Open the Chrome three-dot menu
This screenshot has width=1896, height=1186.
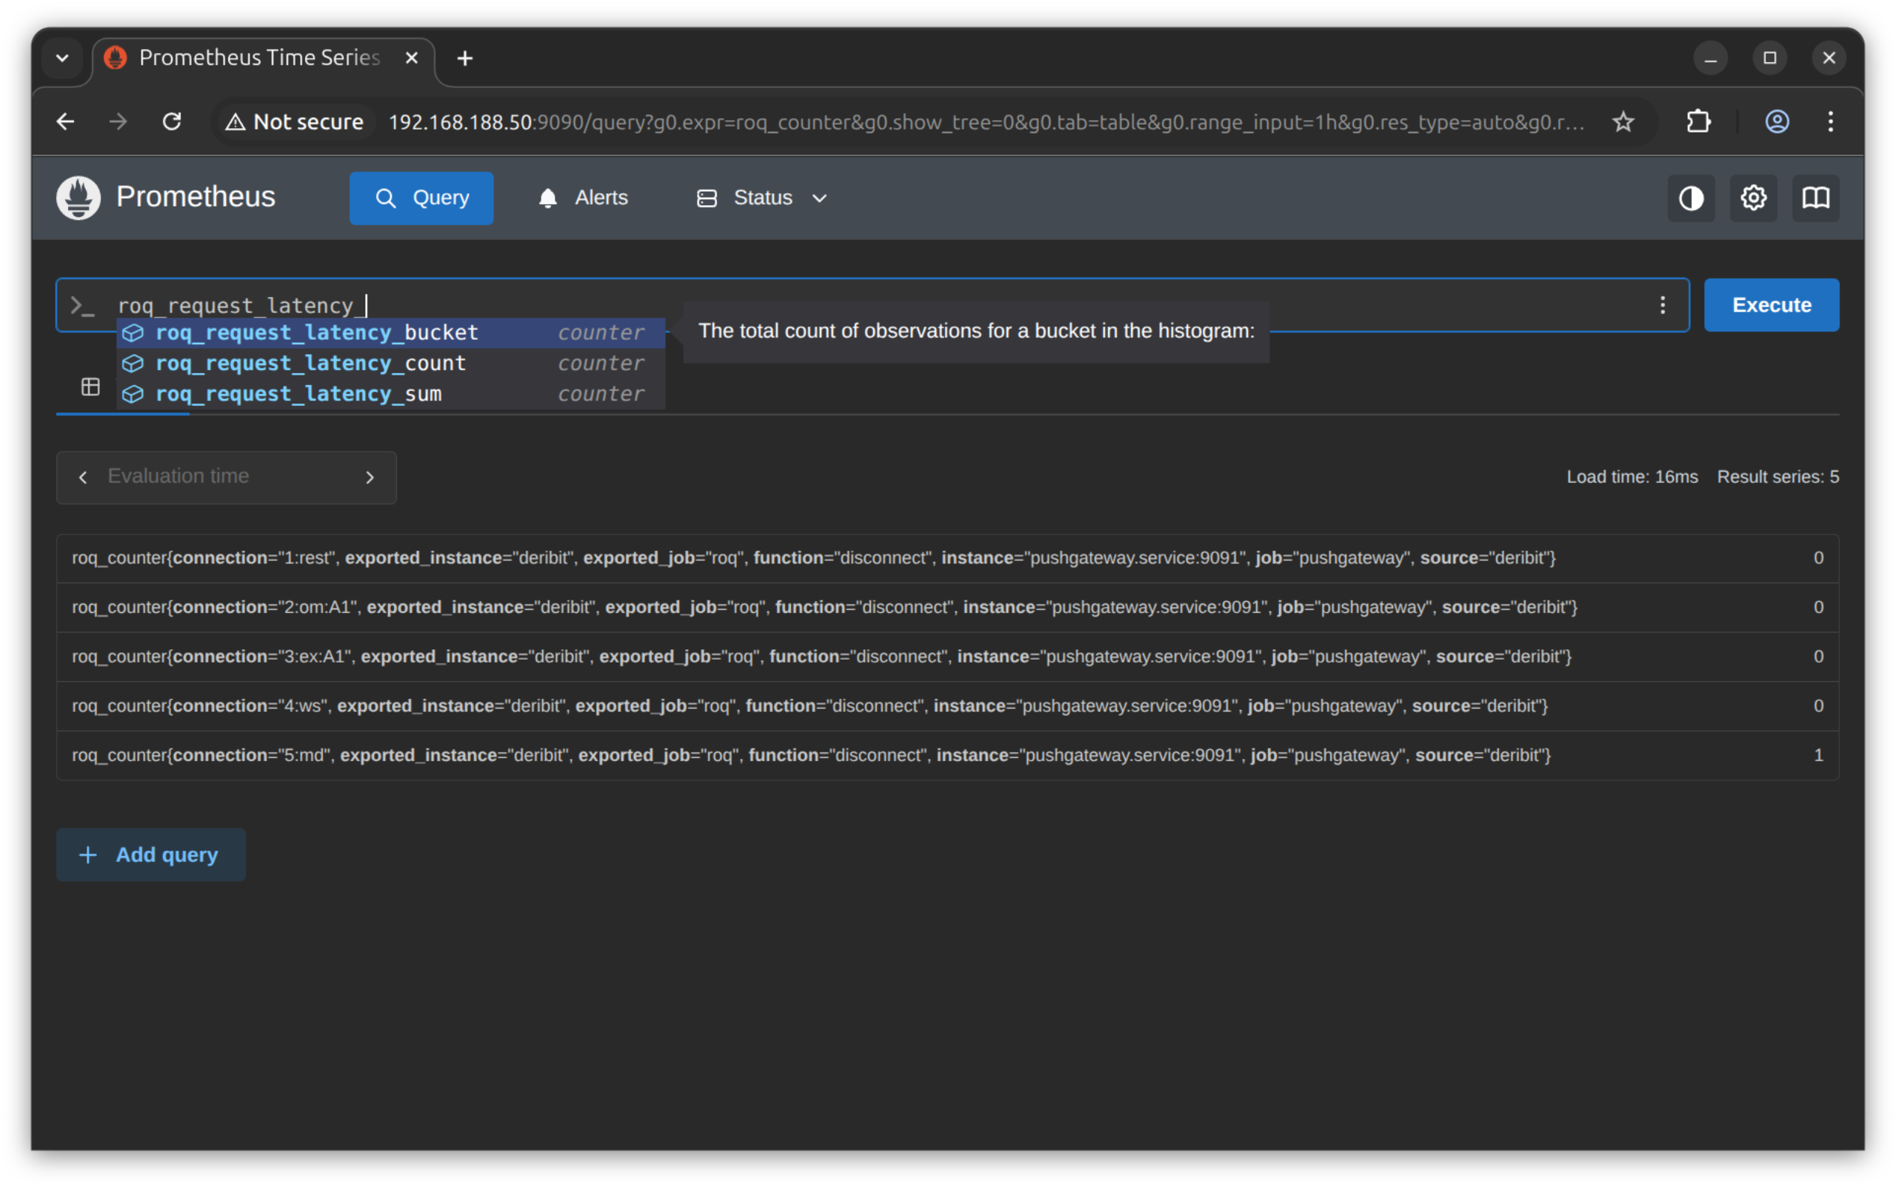click(x=1830, y=121)
